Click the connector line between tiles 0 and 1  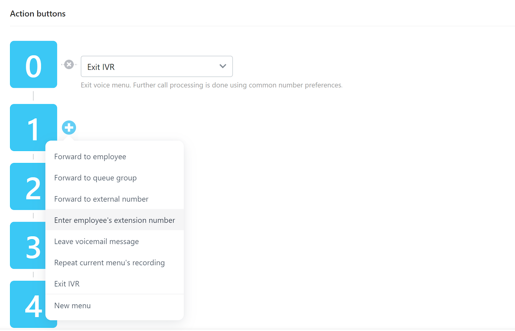[x=33, y=96]
